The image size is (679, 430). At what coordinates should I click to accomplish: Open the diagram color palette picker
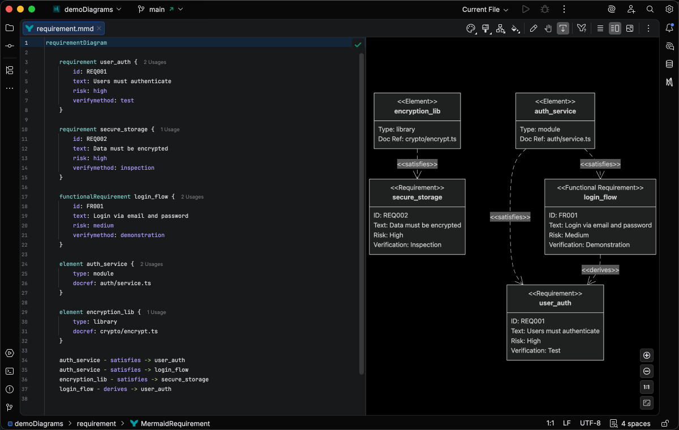click(471, 28)
